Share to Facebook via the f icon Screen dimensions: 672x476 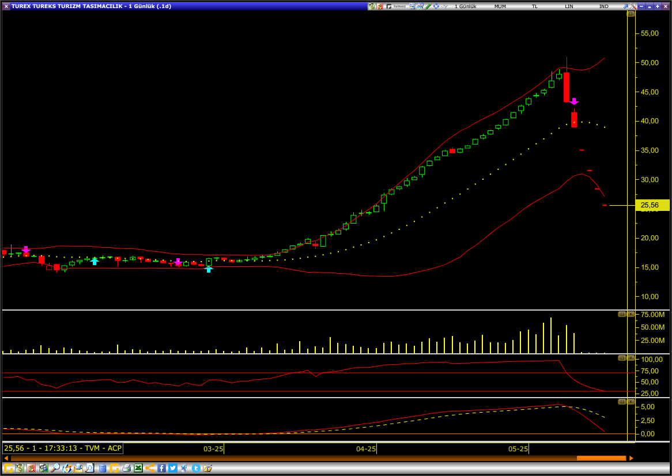(x=161, y=469)
